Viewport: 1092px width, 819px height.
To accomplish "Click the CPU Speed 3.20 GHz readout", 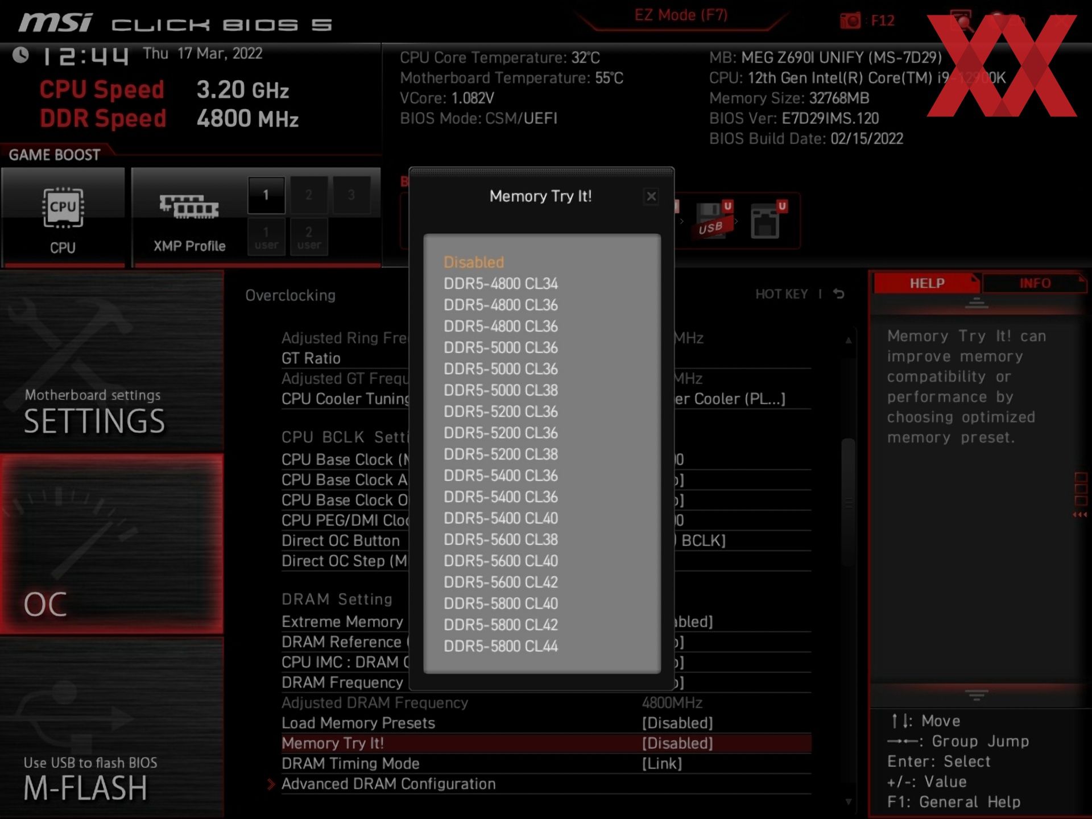I will point(164,89).
